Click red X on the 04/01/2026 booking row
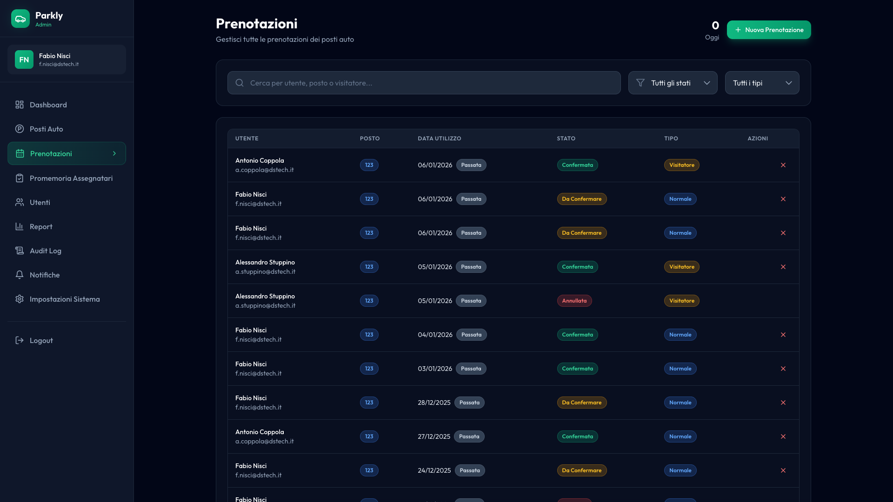This screenshot has width=893, height=502. (x=783, y=335)
